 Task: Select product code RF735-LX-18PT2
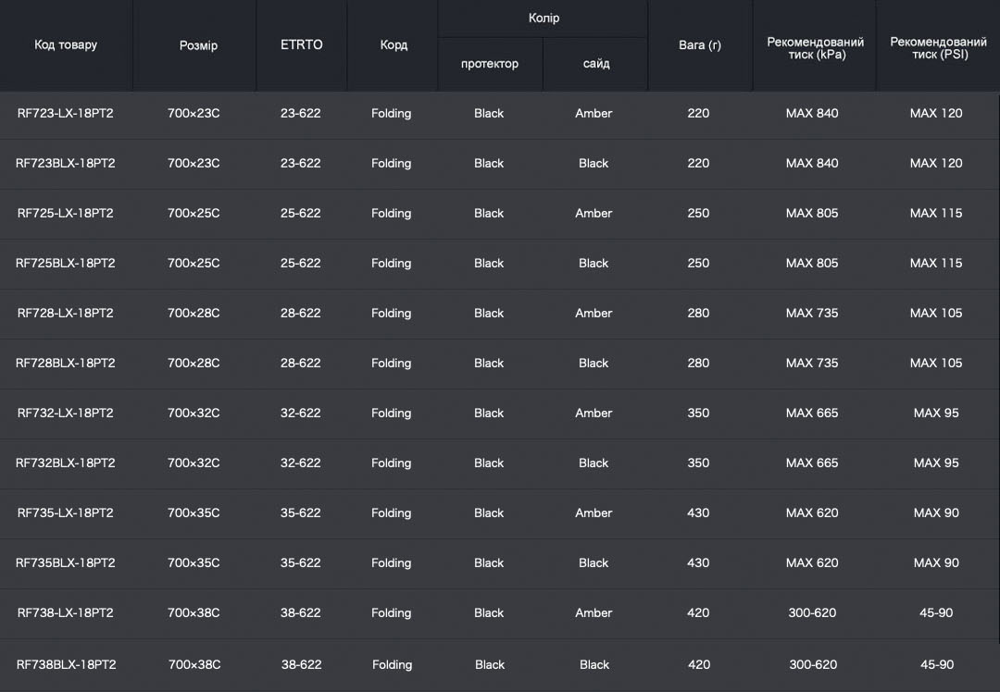pyautogui.click(x=66, y=513)
